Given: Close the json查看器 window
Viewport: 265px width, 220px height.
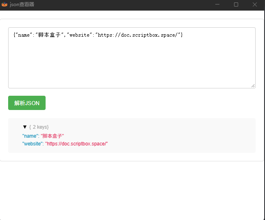Looking at the screenshot, I should tap(255, 4).
